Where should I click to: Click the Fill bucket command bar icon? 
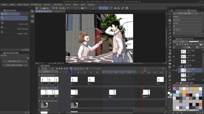tap(82, 8)
